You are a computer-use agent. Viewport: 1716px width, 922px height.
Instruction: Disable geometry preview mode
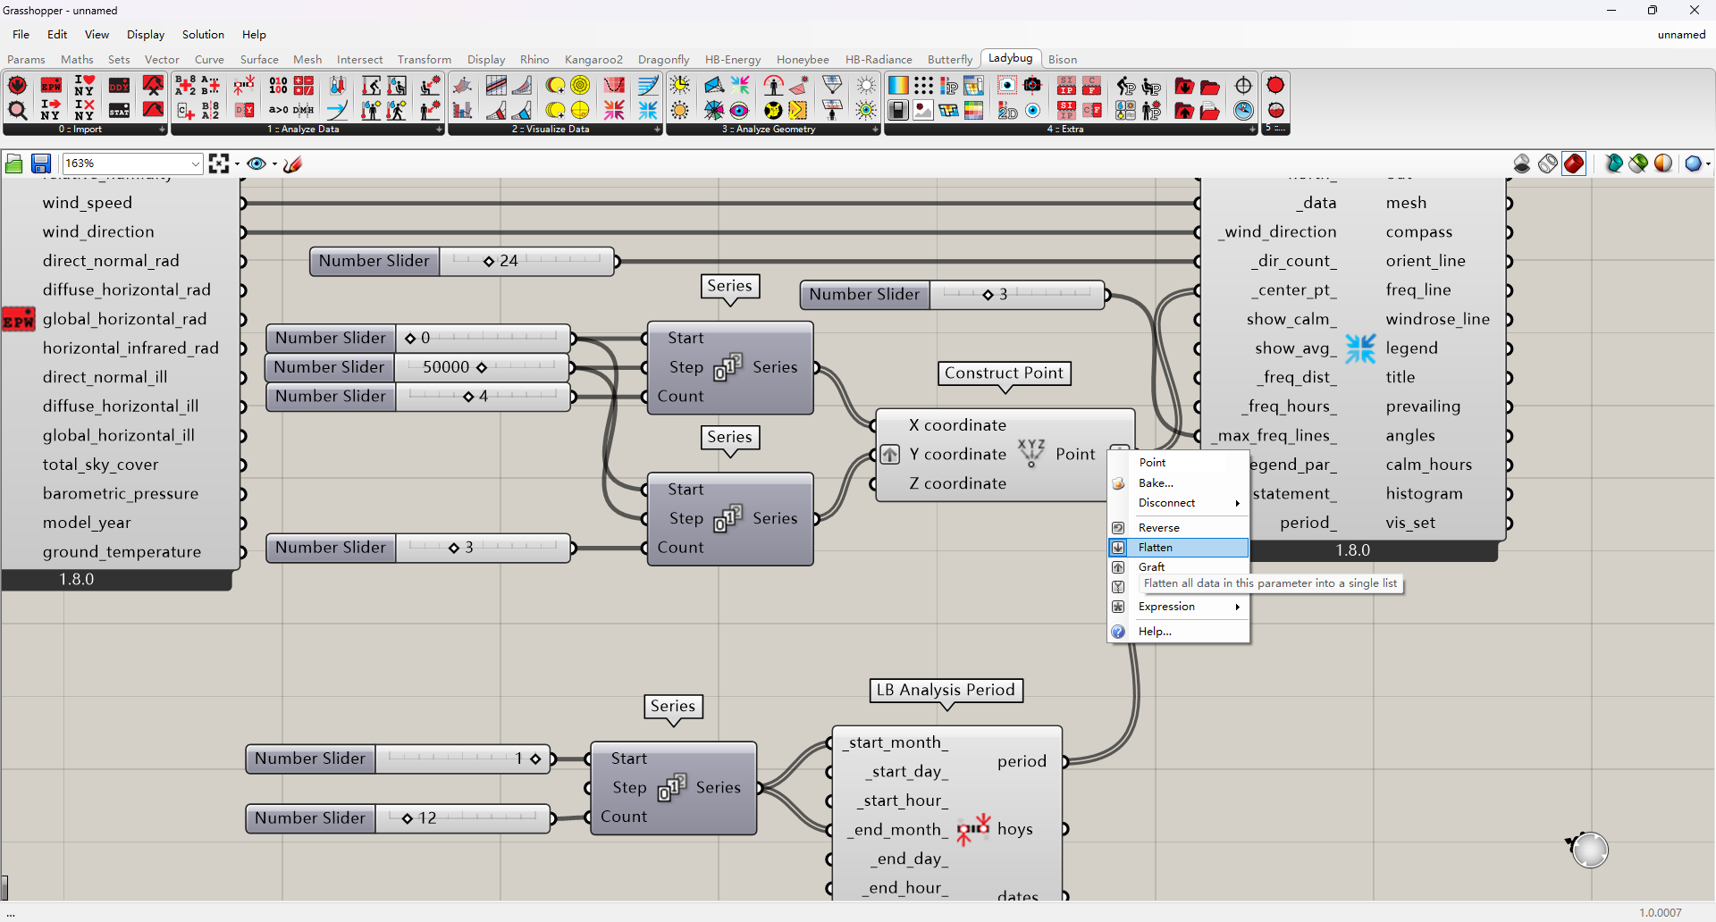[1522, 163]
